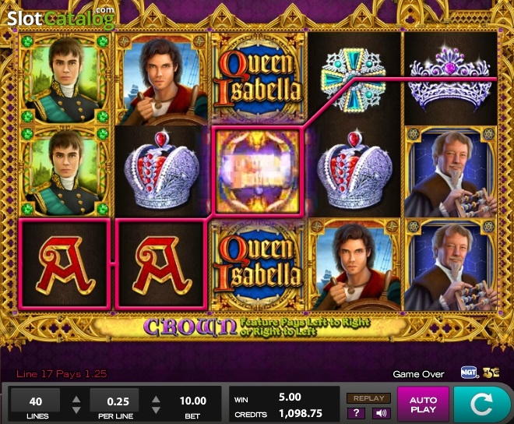Image resolution: width=514 pixels, height=424 pixels.
Task: Click the High 5 Games logo icon
Action: [491, 373]
